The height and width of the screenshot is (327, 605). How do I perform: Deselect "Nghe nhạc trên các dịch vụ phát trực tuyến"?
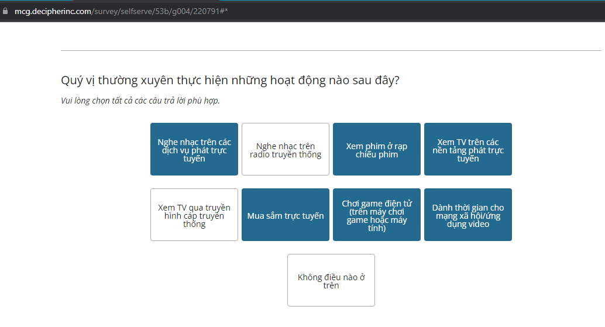pyautogui.click(x=194, y=149)
